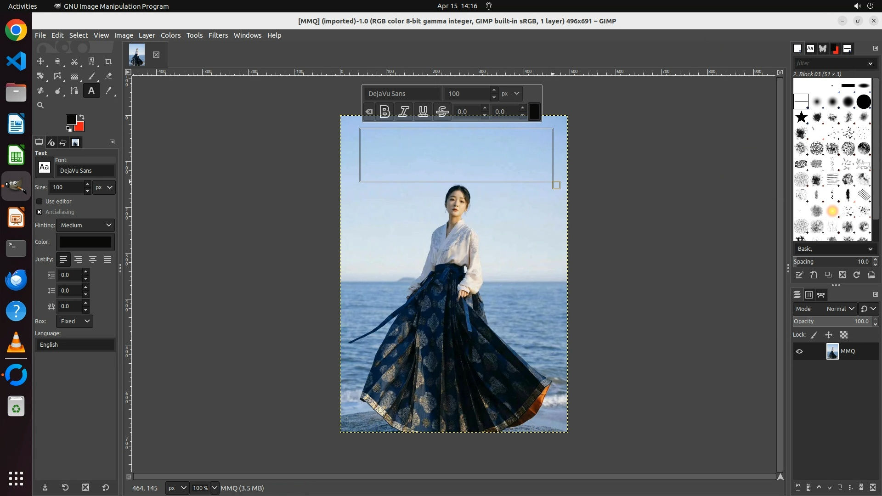882x496 pixels.
Task: Open the layer Mode Normal dropdown
Action: pyautogui.click(x=840, y=309)
